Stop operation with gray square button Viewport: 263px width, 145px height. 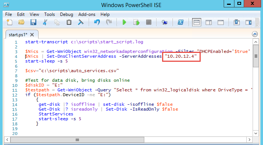tap(149, 22)
